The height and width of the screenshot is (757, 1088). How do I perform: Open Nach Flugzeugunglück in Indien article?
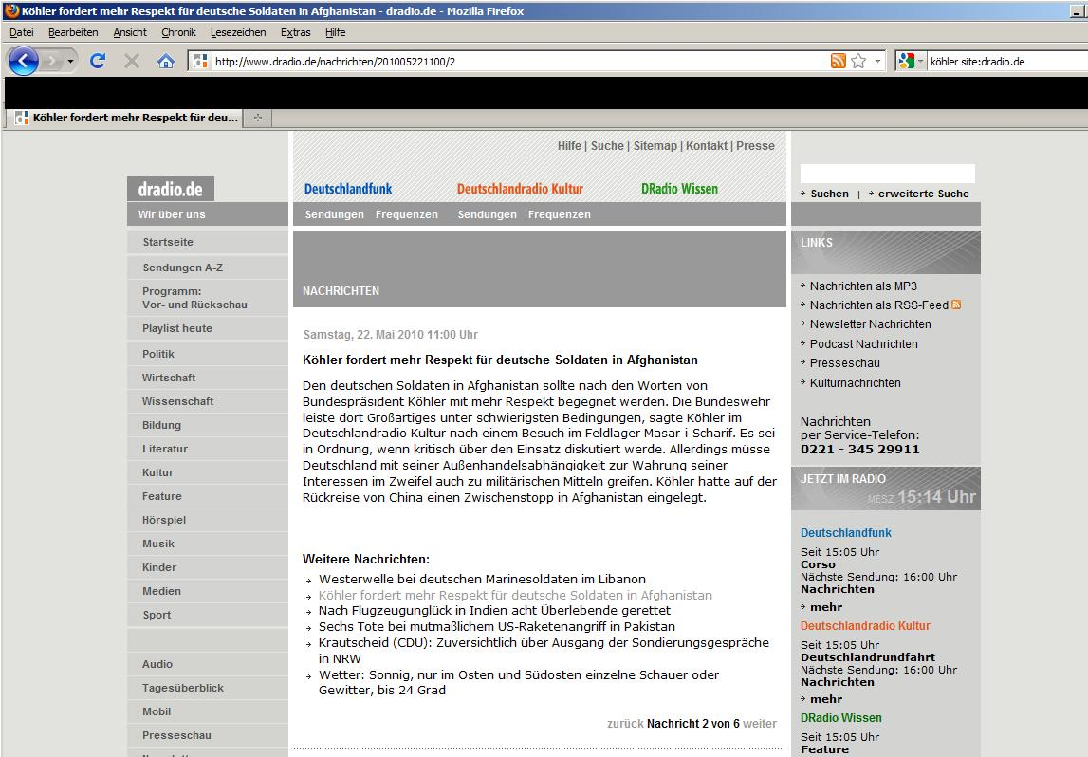point(494,611)
